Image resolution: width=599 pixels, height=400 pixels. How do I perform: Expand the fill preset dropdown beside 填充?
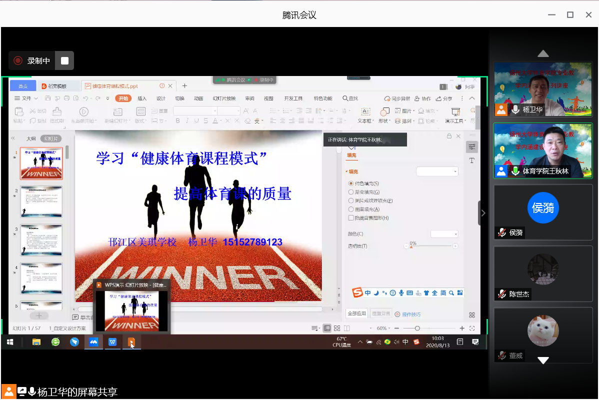(437, 171)
